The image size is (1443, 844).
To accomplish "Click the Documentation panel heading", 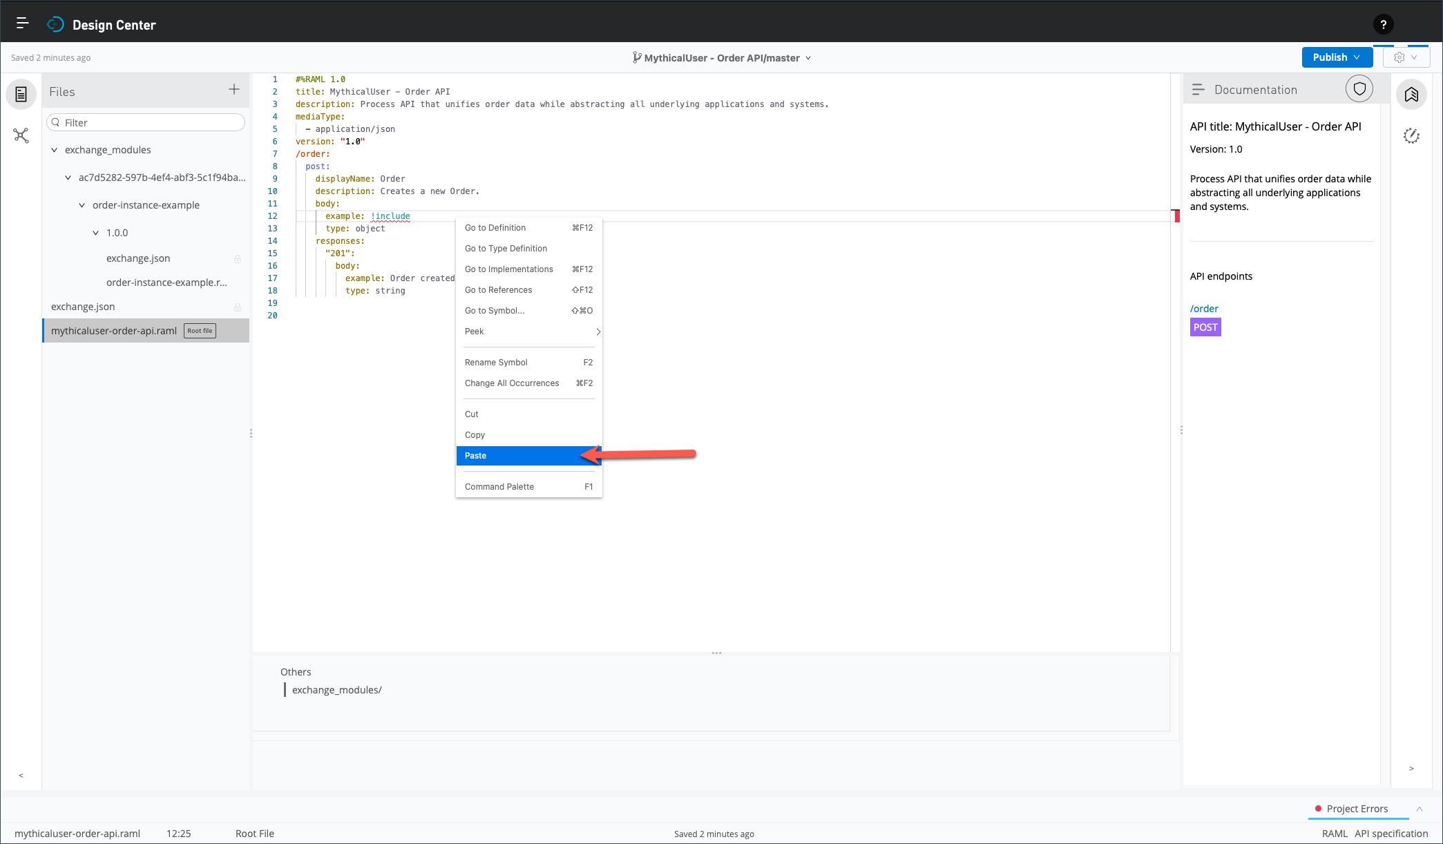I will point(1256,90).
